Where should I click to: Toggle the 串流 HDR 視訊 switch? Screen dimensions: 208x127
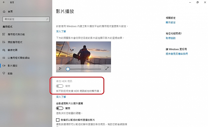click(x=60, y=86)
